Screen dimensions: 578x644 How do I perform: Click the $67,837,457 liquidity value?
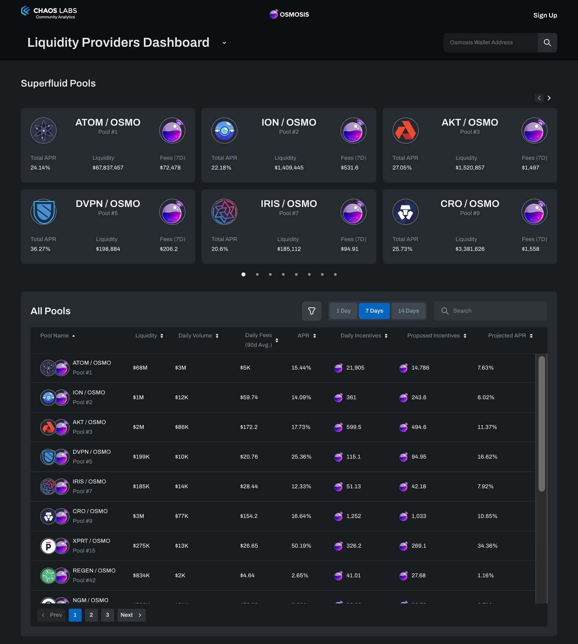(x=108, y=168)
